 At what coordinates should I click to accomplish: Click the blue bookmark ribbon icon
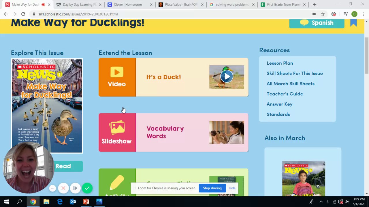click(x=353, y=23)
